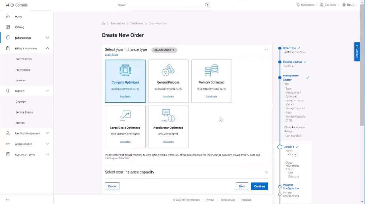Image resolution: width=365 pixels, height=204 pixels.
Task: Expand the Select your instance capacity section
Action: [267, 172]
